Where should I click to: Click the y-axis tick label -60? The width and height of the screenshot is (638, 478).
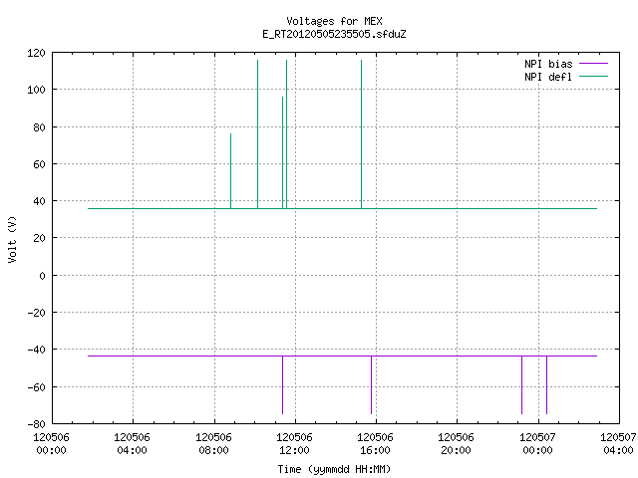(x=36, y=387)
